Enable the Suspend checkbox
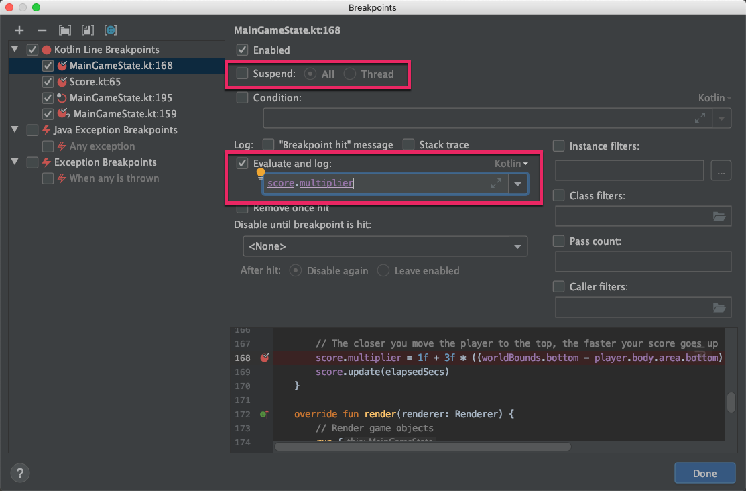Screen dimensions: 746x491 (x=242, y=73)
